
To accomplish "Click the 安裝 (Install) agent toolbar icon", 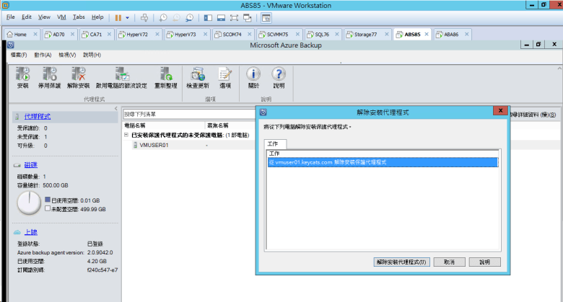I will pos(22,74).
